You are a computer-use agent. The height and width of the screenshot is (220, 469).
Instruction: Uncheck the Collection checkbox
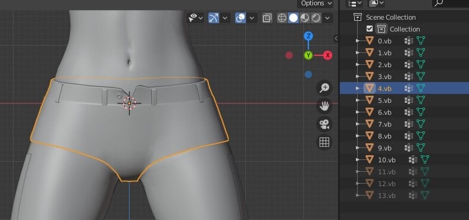click(x=370, y=29)
